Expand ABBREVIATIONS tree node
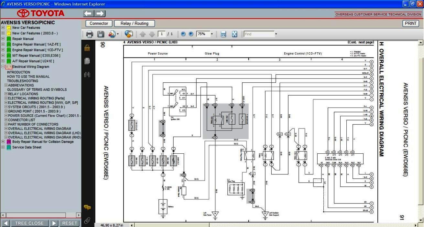 6,85
